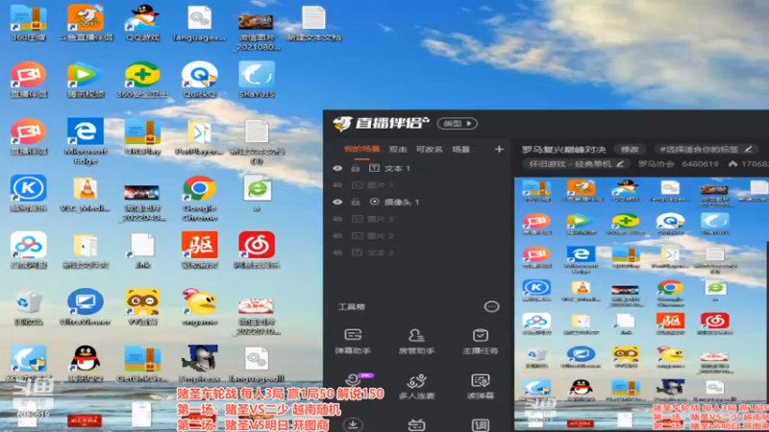Viewport: 769px width, 432px height.
Task: Switch to 场景 scene tab
Action: coord(460,150)
